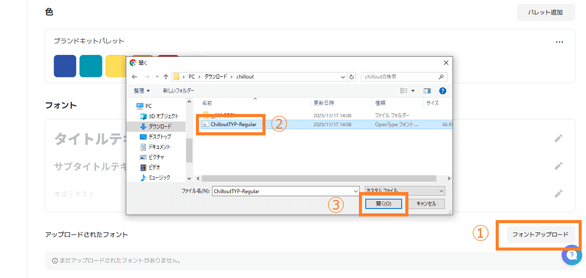Select ダウンロード in the sidebar
The height and width of the screenshot is (278, 586).
156,126
